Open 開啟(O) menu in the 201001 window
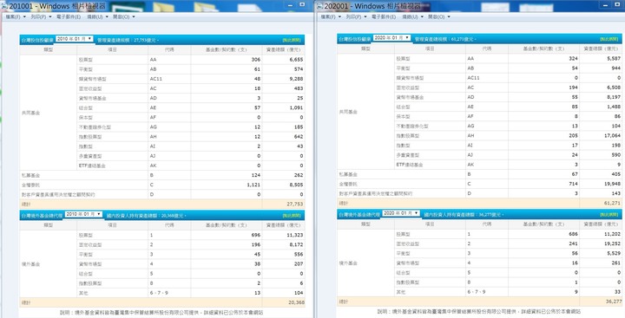 tap(124, 16)
